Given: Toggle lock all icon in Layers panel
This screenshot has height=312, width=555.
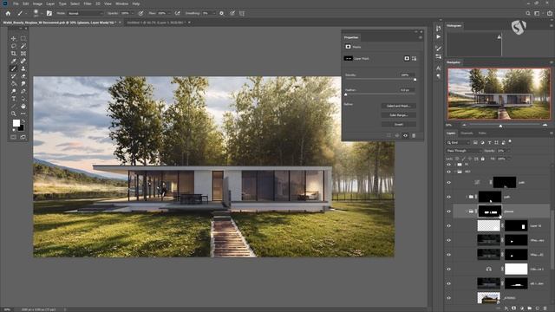Looking at the screenshot, I should tap(483, 159).
